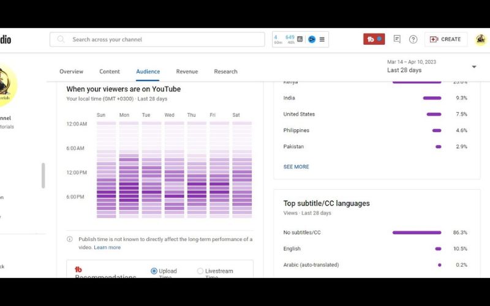
Task: Click the 'United States' country label
Action: tap(299, 114)
